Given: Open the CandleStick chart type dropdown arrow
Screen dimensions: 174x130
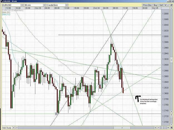Looking at the screenshot, I should 67,5.
